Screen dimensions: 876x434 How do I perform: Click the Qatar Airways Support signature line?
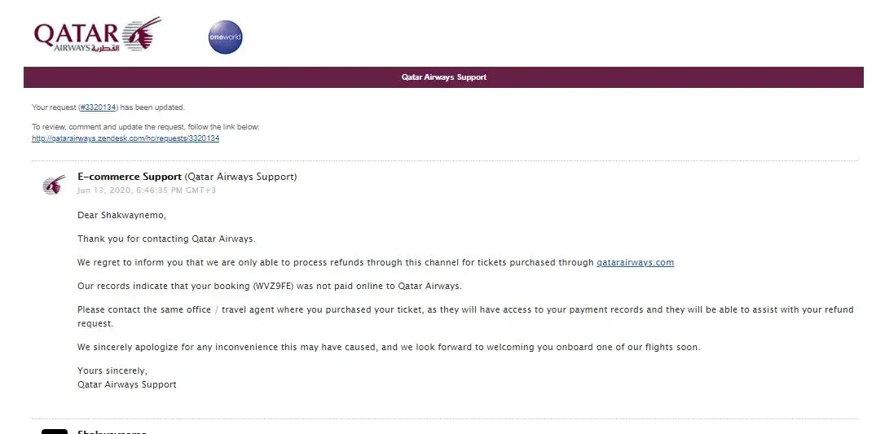tap(127, 384)
